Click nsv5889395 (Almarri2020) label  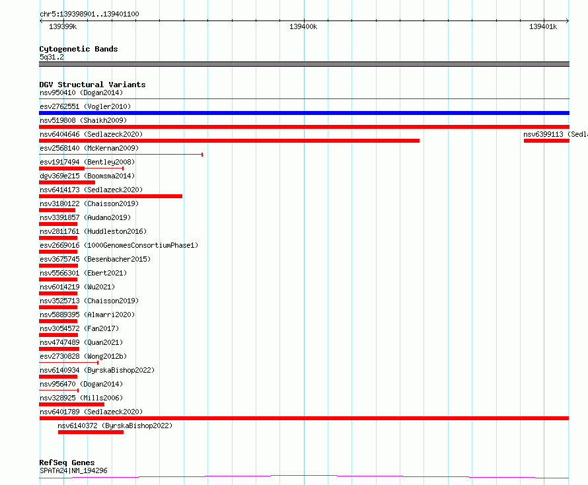87,315
